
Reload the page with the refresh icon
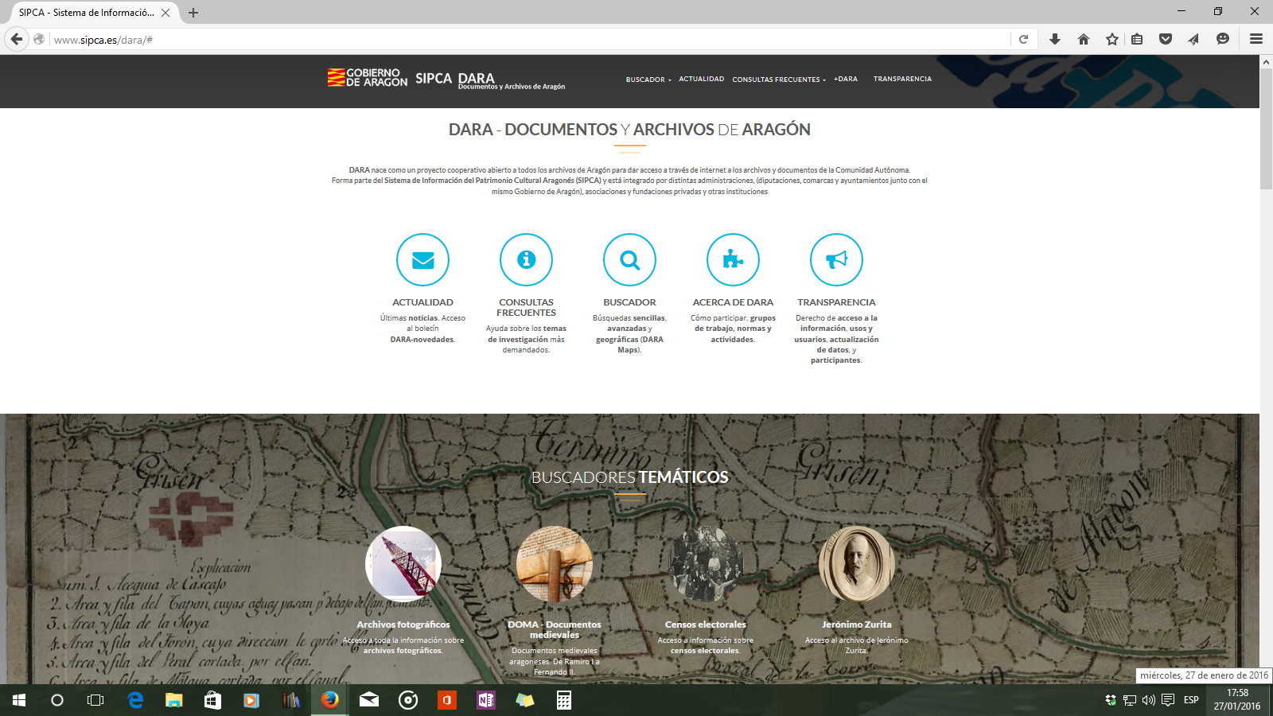click(1023, 39)
